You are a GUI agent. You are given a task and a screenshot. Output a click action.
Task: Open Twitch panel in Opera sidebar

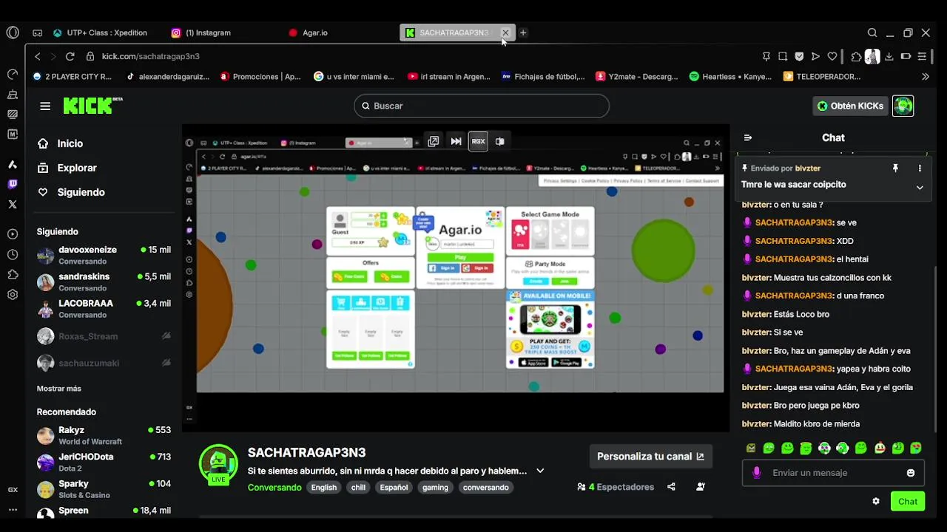point(13,184)
